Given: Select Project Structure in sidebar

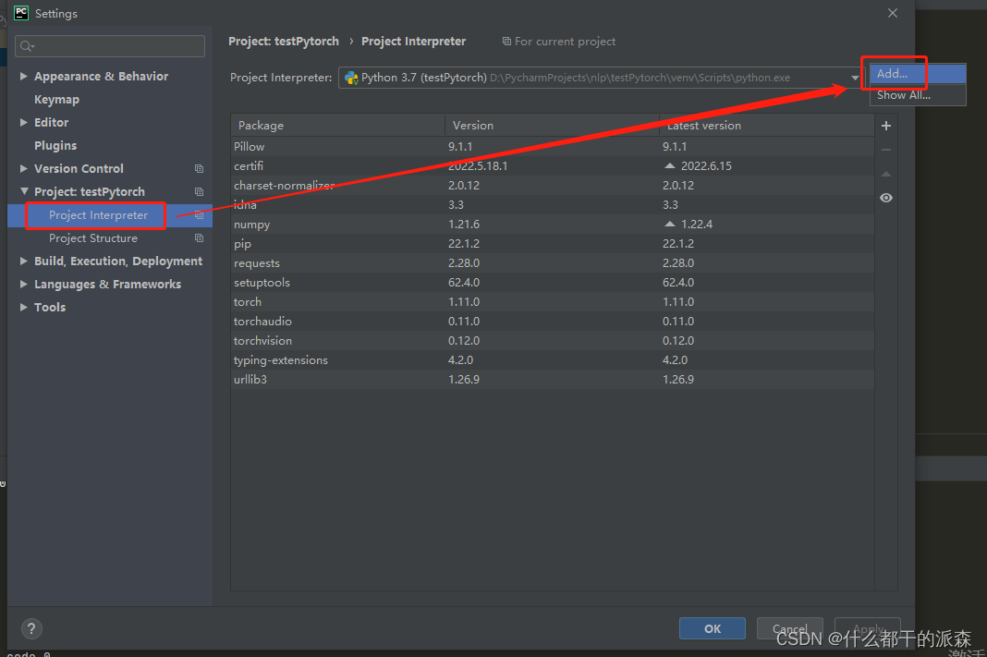Looking at the screenshot, I should 93,237.
